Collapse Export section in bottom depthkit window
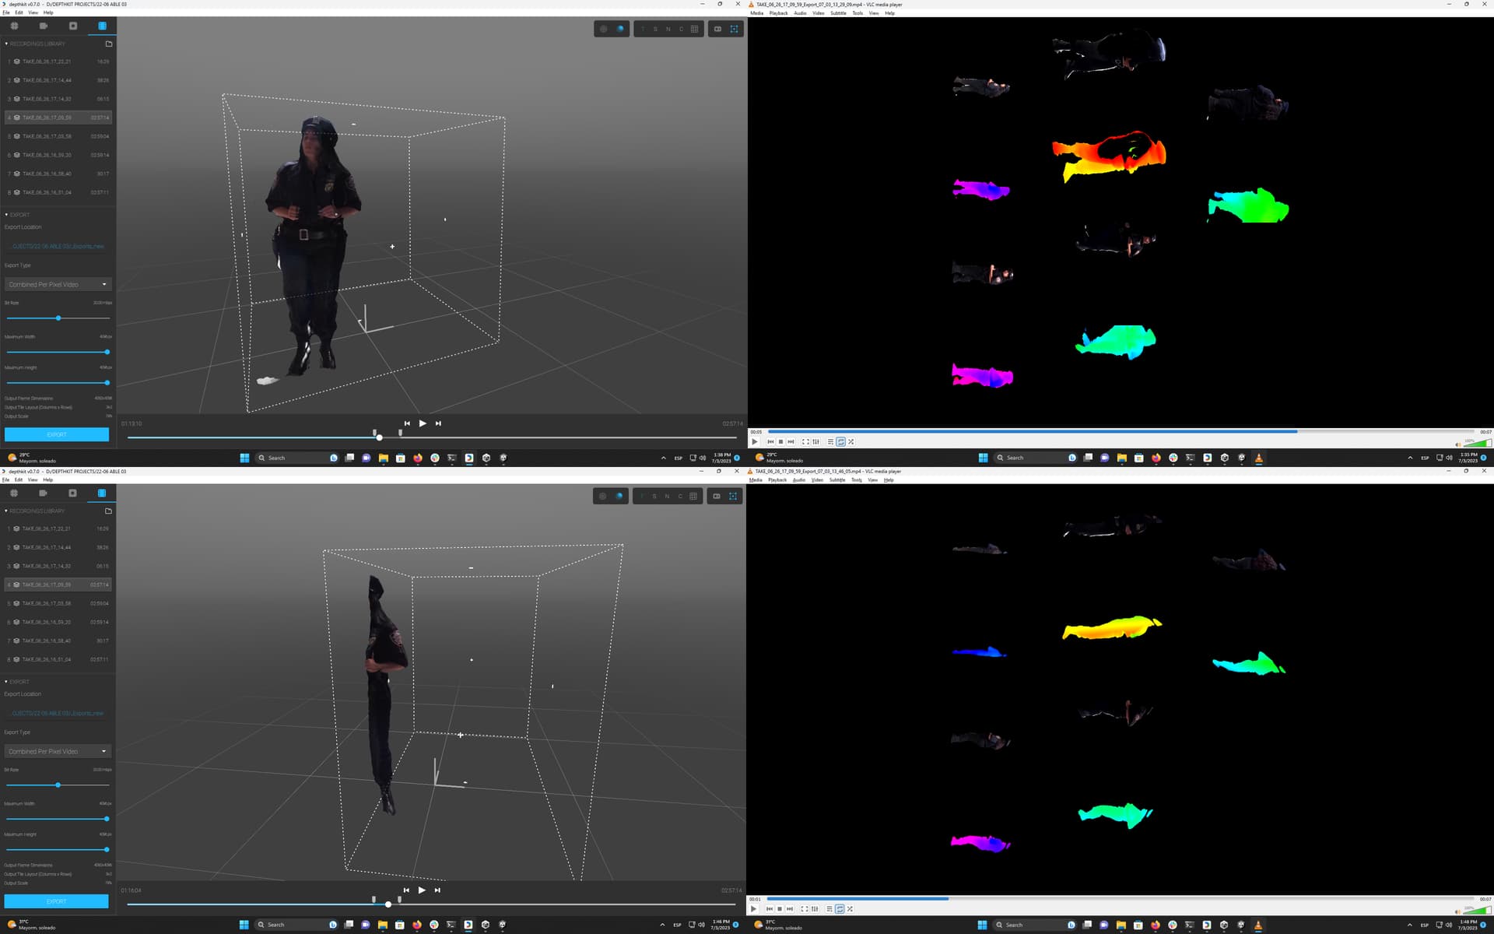 point(6,682)
